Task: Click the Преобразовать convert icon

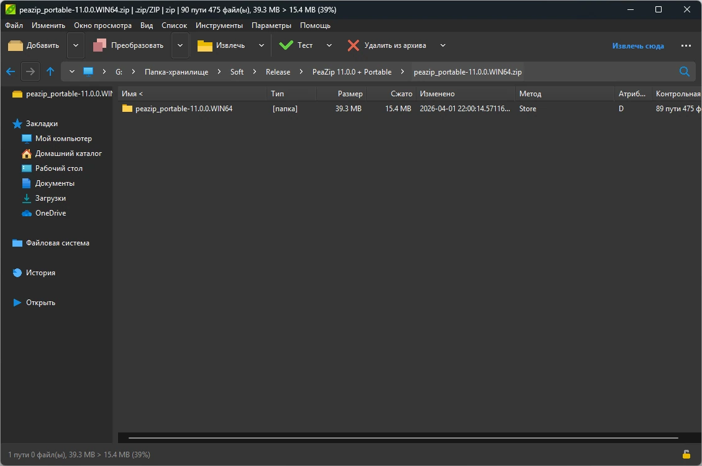Action: pyautogui.click(x=99, y=45)
